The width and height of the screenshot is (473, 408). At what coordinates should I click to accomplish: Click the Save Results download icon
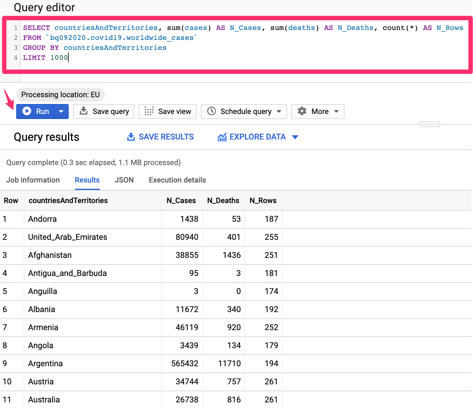(131, 137)
